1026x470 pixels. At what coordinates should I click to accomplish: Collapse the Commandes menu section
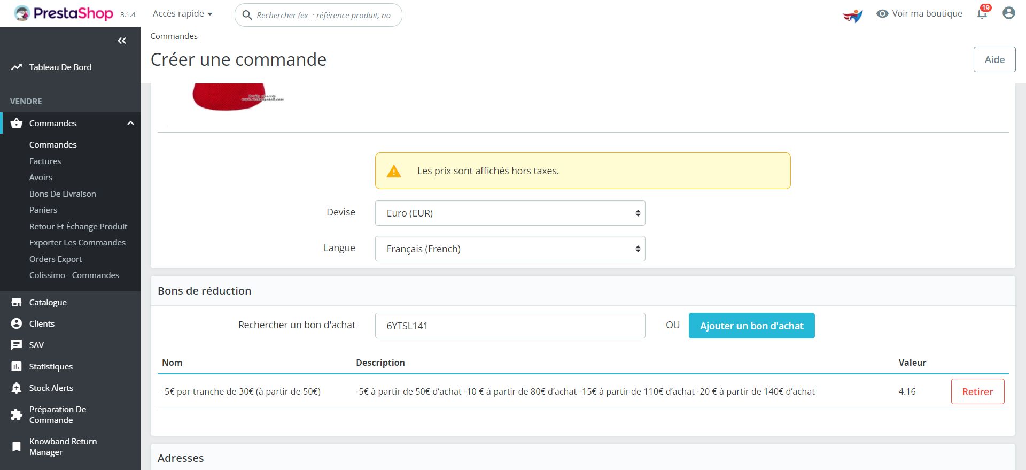click(130, 123)
